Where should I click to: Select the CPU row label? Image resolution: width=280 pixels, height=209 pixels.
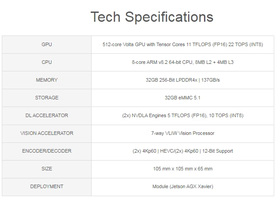[47, 62]
